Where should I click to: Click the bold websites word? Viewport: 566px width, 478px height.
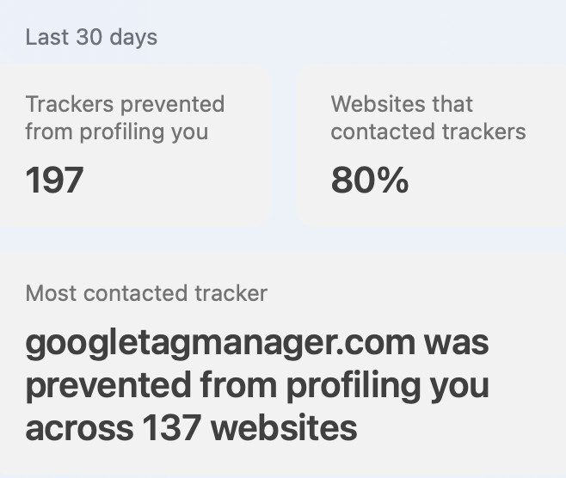(284, 428)
